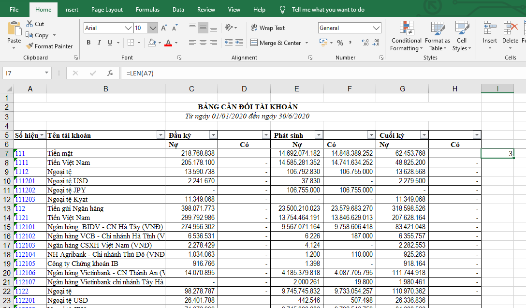Click the Cut scissors icon
This screenshot has width=526, height=308.
coord(29,24)
